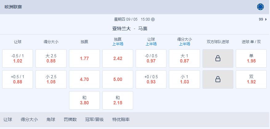
Task: Open the 冠军/晋级 tab
Action: click(94, 119)
